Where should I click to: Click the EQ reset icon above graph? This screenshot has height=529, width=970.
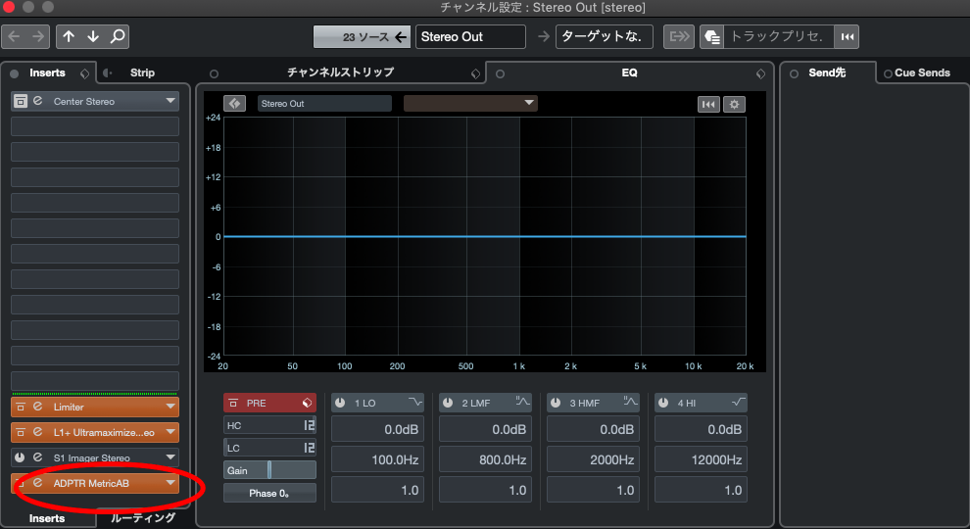pyautogui.click(x=708, y=104)
